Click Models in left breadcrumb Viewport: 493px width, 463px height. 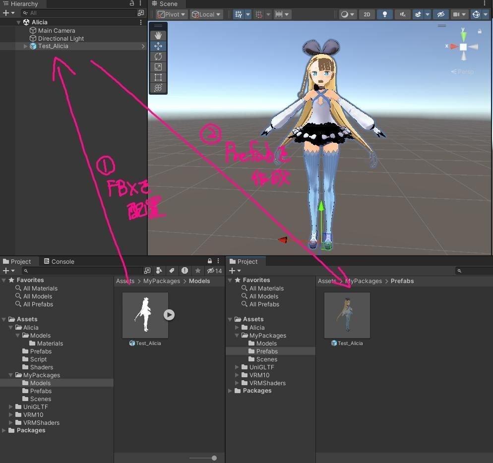tap(199, 281)
